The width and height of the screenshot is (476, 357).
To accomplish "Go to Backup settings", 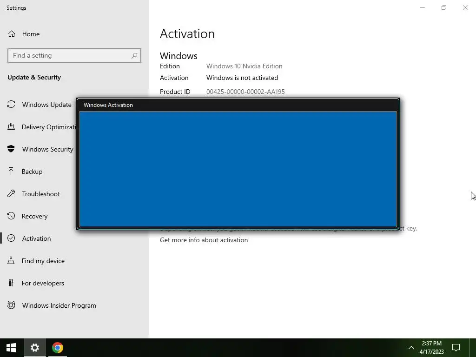I will 32,172.
